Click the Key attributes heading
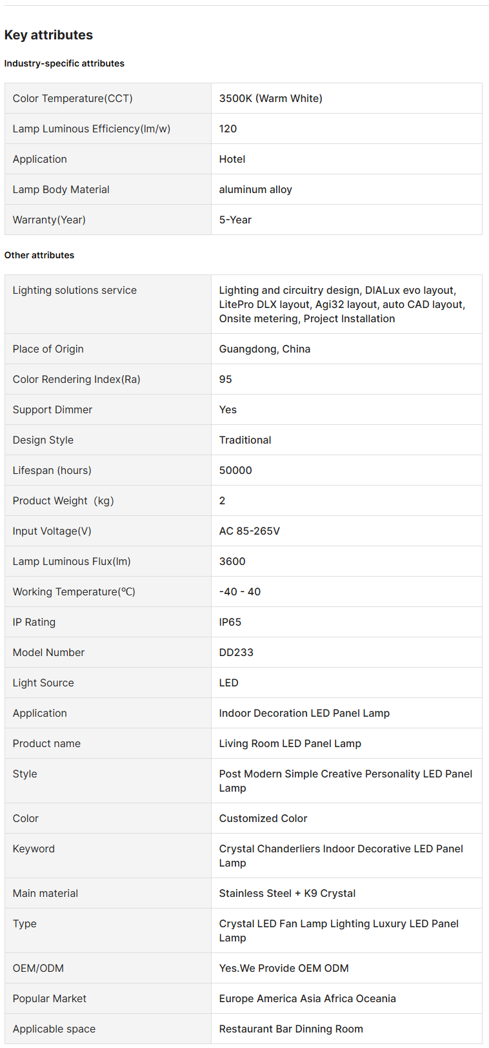This screenshot has width=489, height=1048. (48, 35)
